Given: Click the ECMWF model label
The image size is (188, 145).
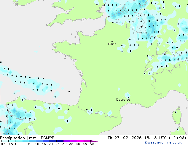Looking at the screenshot, I should coord(48,138).
